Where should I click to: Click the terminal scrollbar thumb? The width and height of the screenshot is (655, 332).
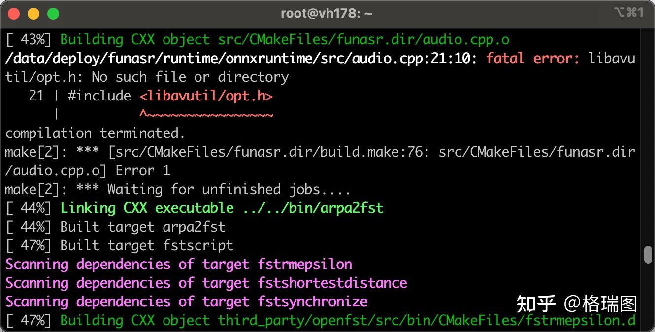[x=648, y=254]
